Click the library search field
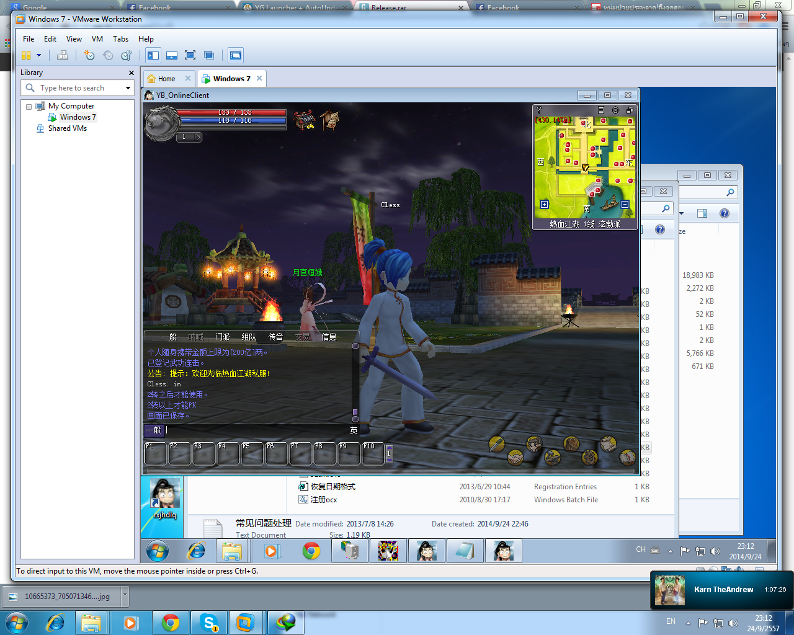Image resolution: width=794 pixels, height=635 pixels. pos(78,88)
